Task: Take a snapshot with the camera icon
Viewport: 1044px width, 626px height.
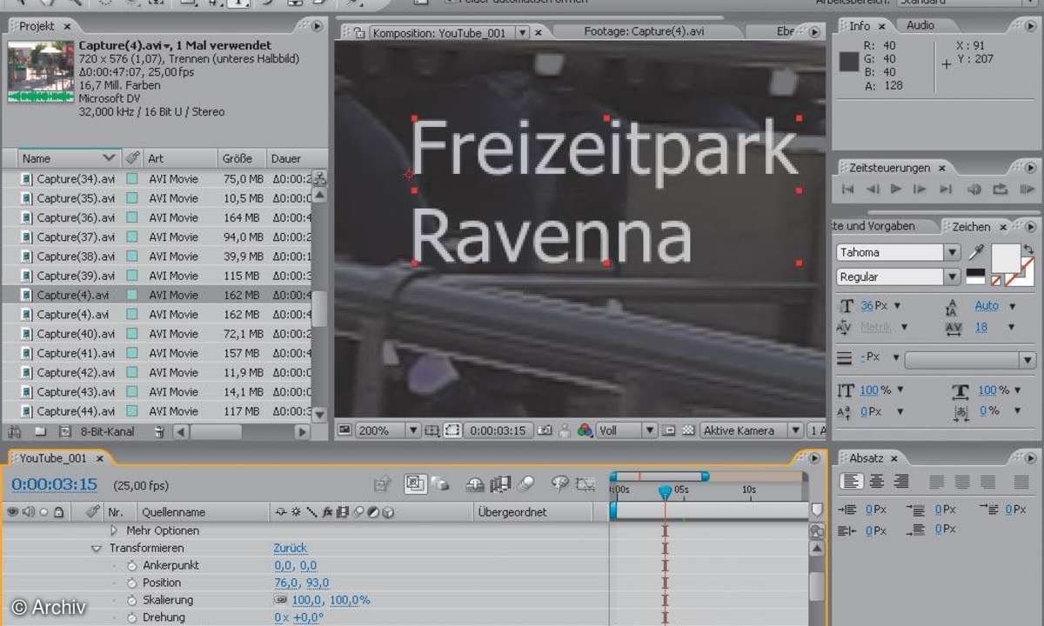Action: coord(545,430)
